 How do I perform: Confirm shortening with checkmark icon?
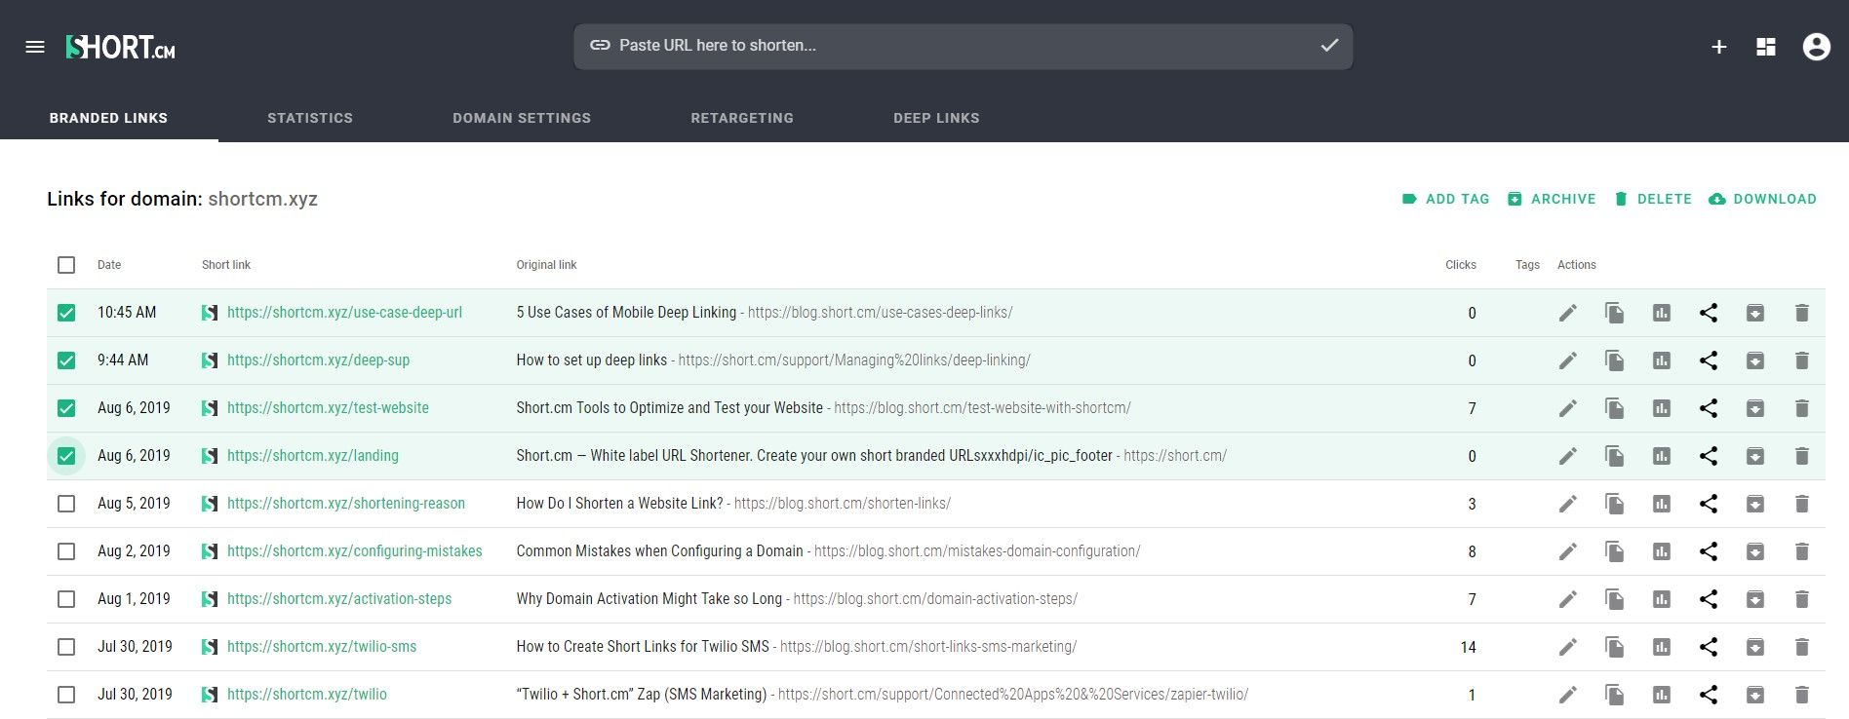point(1329,45)
